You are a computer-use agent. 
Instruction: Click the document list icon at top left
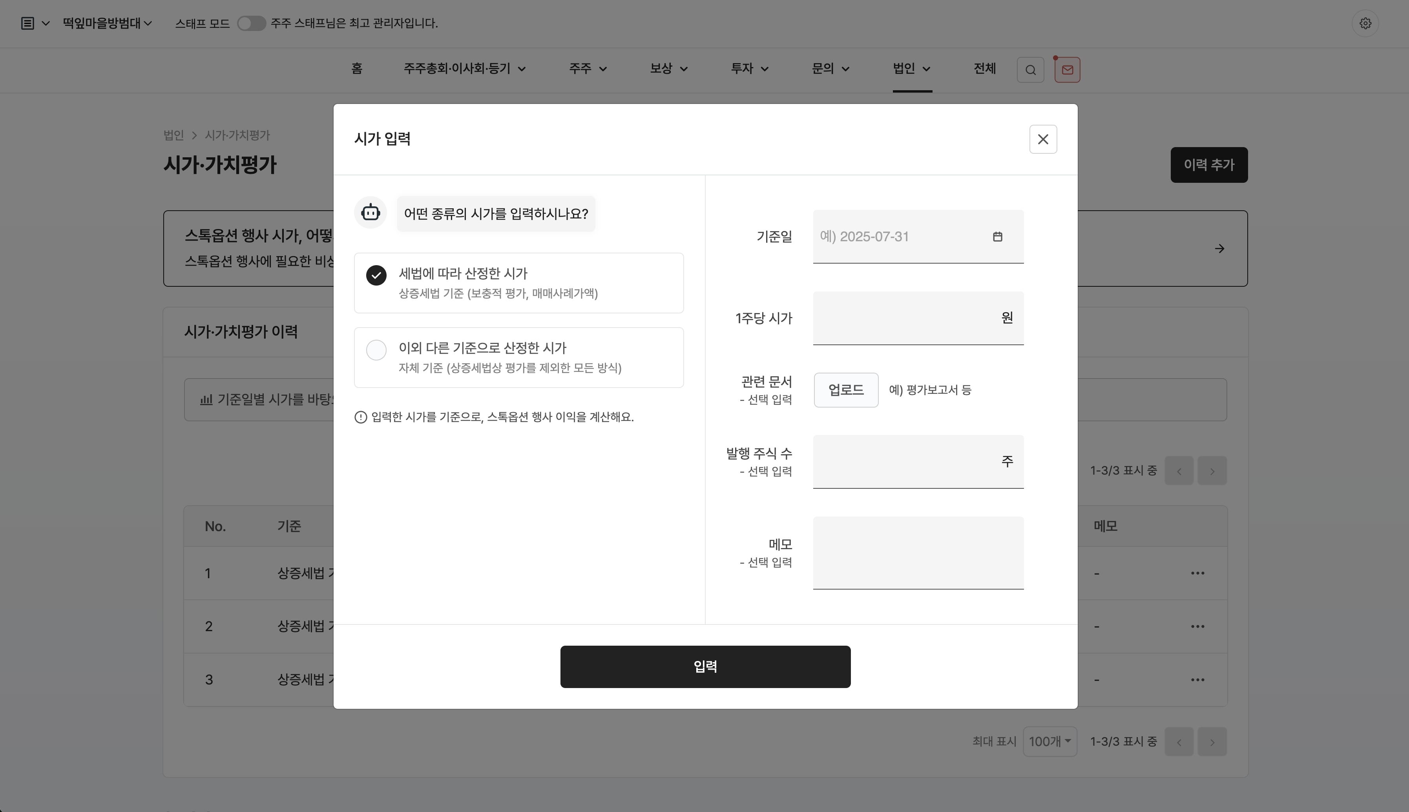[27, 23]
